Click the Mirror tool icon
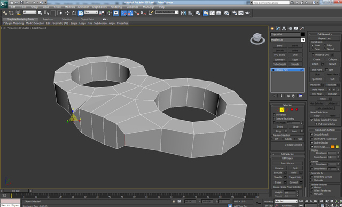Screen dimensions: 342x207 pos(183,13)
